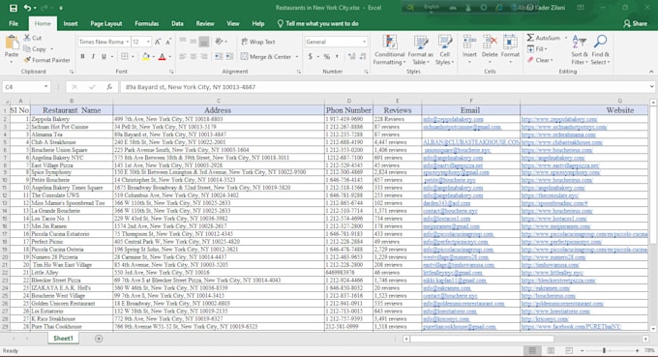
Task: Click the AutoSum sigma icon
Action: pos(530,38)
